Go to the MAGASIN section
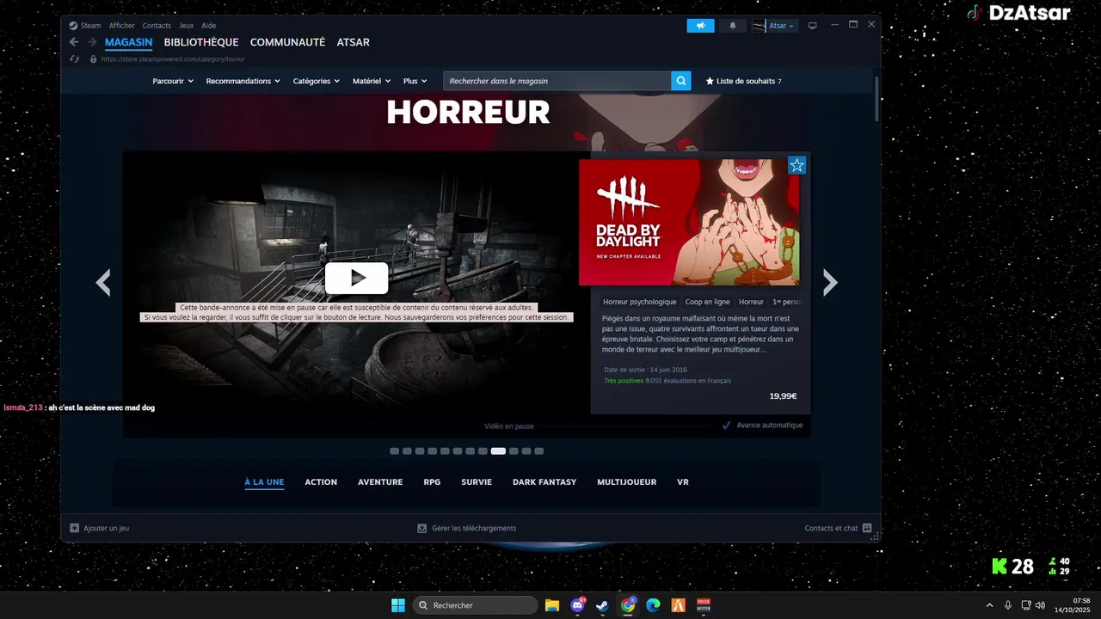The height and width of the screenshot is (619, 1101). click(129, 42)
